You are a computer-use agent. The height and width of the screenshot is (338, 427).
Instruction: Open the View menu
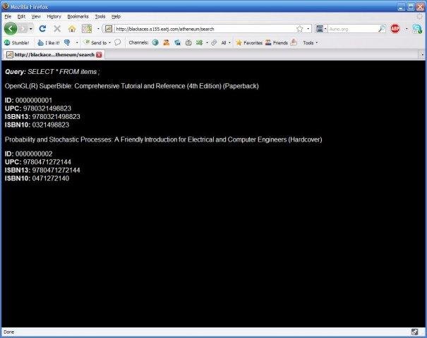tap(36, 17)
